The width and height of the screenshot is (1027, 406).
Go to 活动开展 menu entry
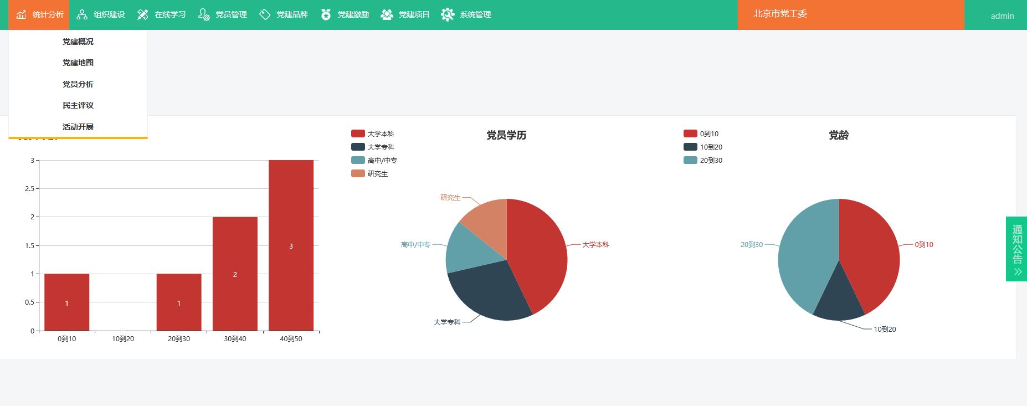coord(78,127)
